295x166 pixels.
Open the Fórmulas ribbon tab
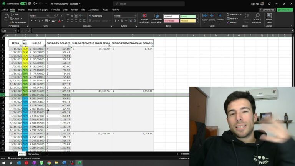pyautogui.click(x=55, y=10)
